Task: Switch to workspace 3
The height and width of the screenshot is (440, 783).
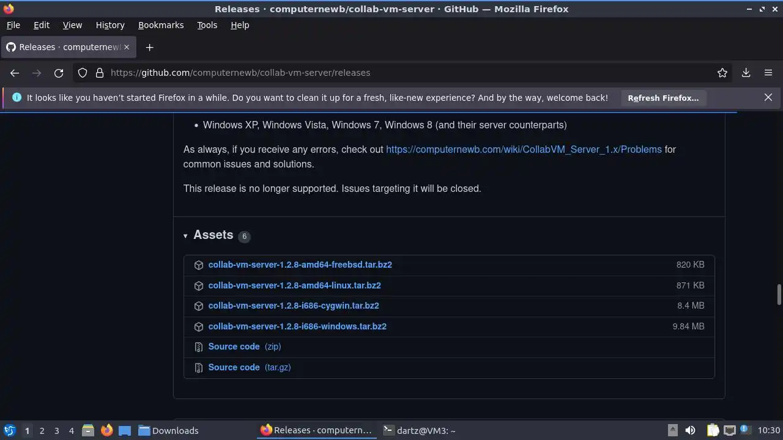Action: (x=56, y=431)
